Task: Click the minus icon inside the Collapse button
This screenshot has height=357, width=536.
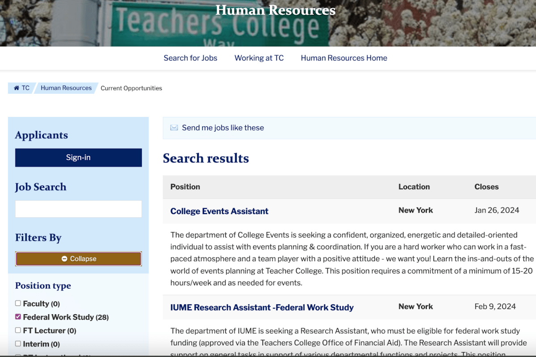Action: click(x=64, y=258)
